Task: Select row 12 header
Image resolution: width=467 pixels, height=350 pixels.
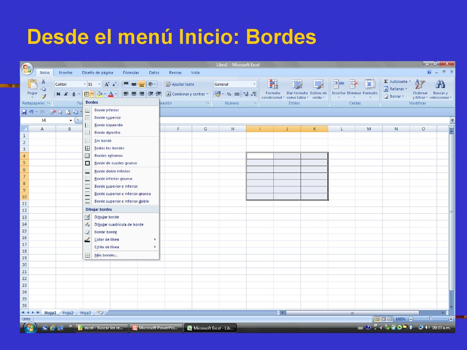Action: click(24, 211)
